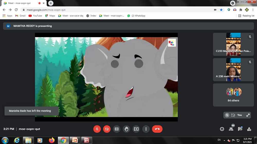The image size is (257, 144).
Task: Open the Reading list button
Action: coord(246,16)
